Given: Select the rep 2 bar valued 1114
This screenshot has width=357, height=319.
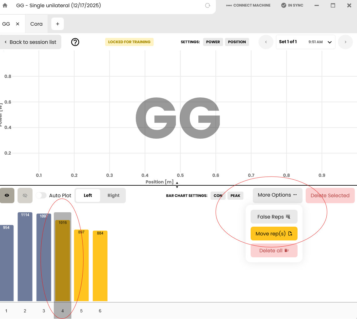Looking at the screenshot, I should pos(25,257).
